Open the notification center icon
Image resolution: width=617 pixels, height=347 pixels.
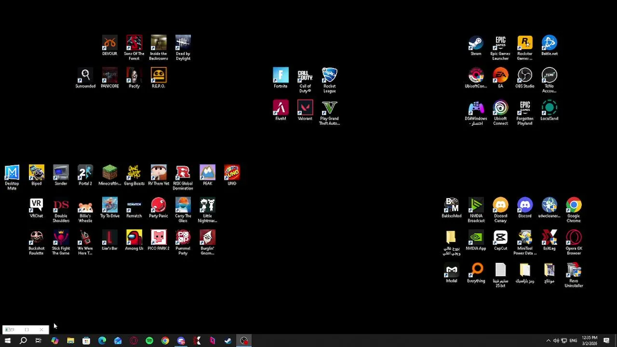click(x=606, y=341)
